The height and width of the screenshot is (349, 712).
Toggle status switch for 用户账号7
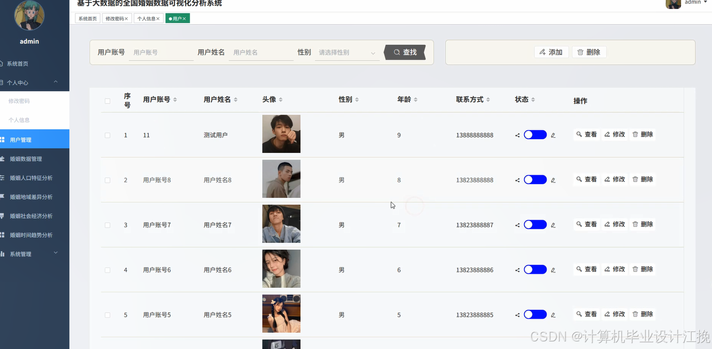click(535, 224)
